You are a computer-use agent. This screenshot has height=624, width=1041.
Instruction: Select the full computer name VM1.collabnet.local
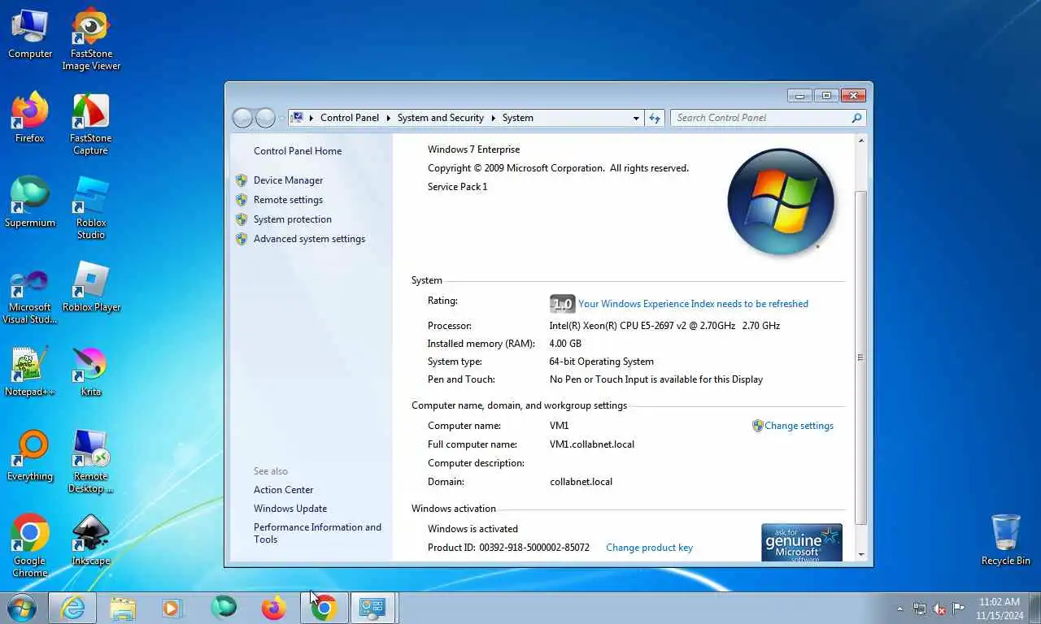tap(592, 444)
